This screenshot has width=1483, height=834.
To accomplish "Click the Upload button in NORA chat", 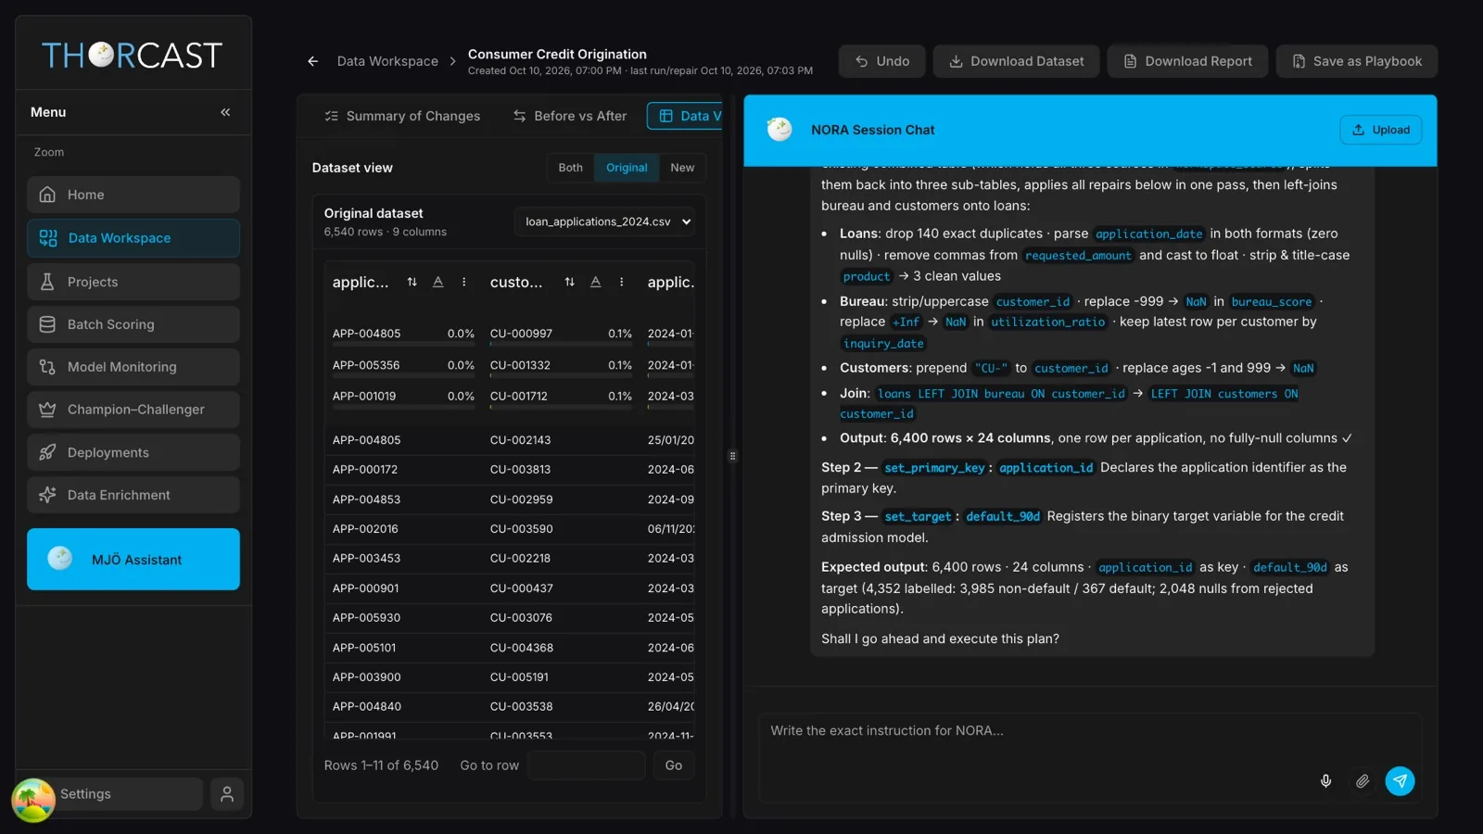I will click(x=1381, y=130).
